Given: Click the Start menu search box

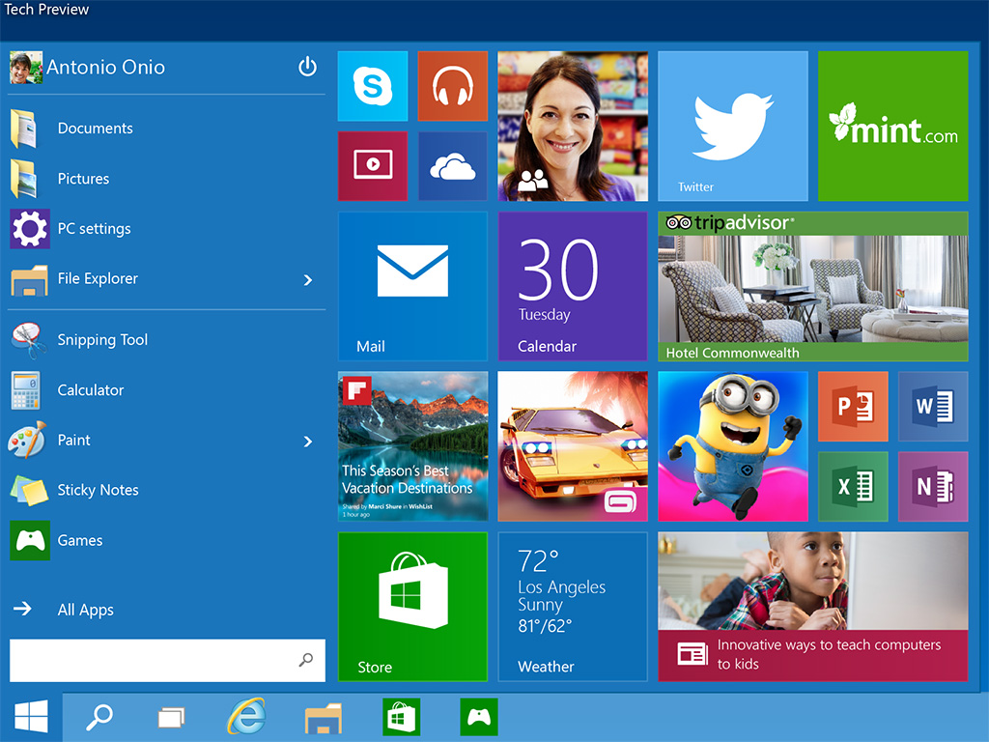Looking at the screenshot, I should pyautogui.click(x=155, y=661).
